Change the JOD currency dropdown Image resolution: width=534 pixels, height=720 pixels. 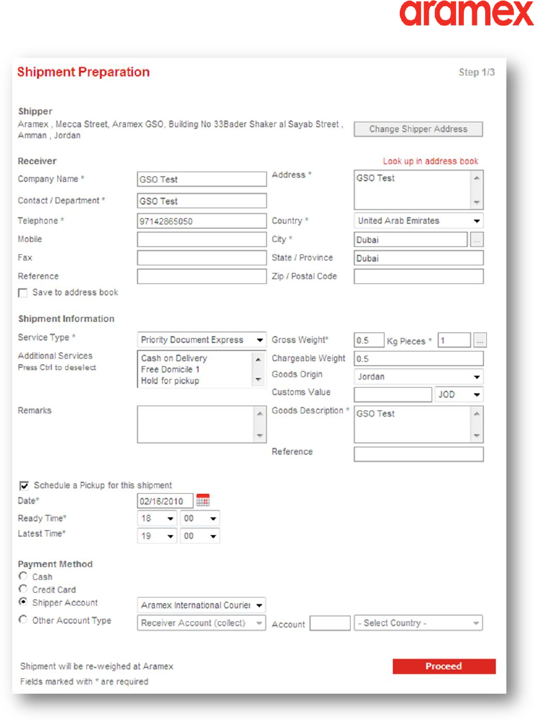point(459,394)
